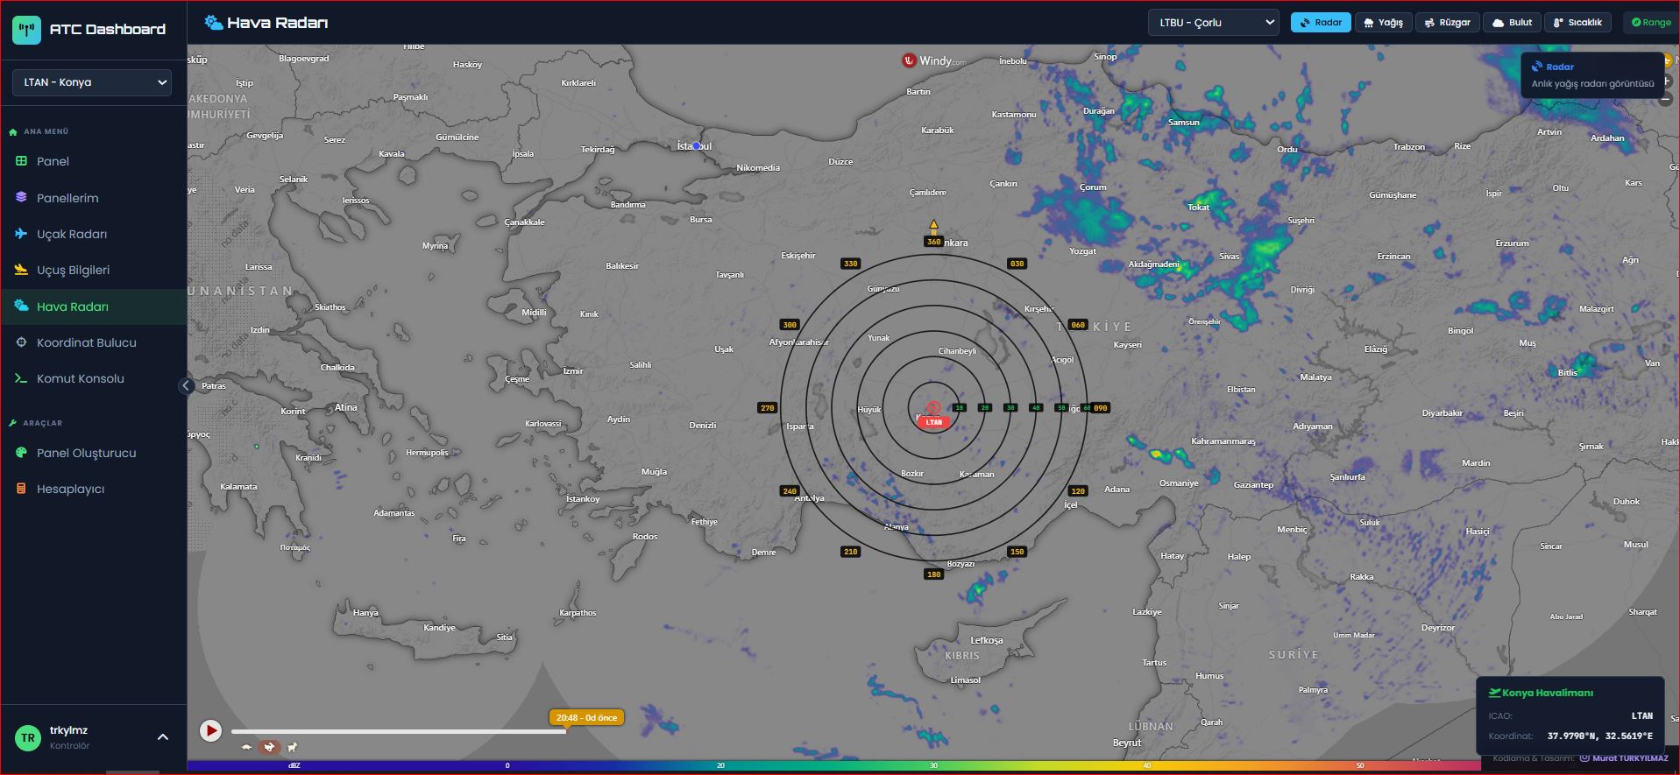The height and width of the screenshot is (775, 1680).
Task: Click the LTAN ICAO code value
Action: 1642,715
